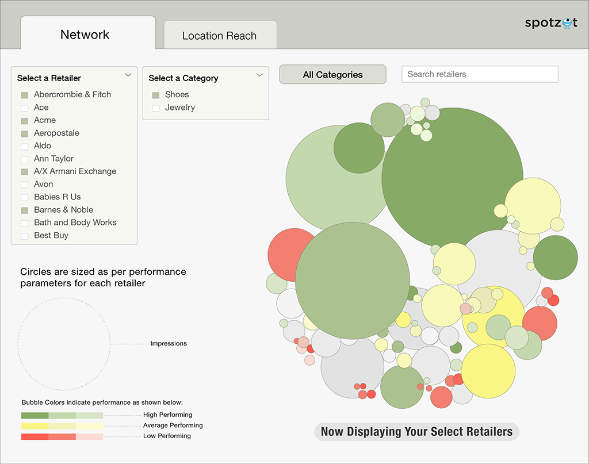
Task: Check the A/X Armani Exchange retailer
Action: [24, 171]
